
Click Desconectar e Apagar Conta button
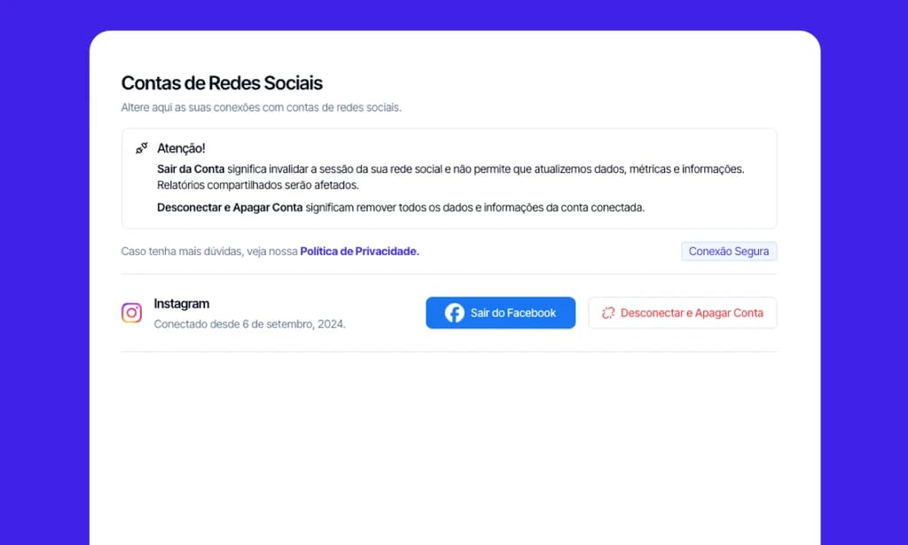[x=682, y=313]
